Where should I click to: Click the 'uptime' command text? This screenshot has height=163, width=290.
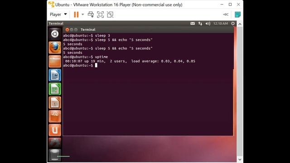(101, 57)
